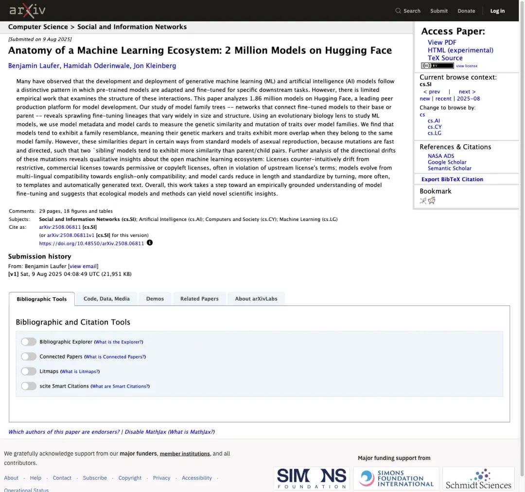Click Disable MathJax link
This screenshot has height=492, width=525.
coord(145,432)
